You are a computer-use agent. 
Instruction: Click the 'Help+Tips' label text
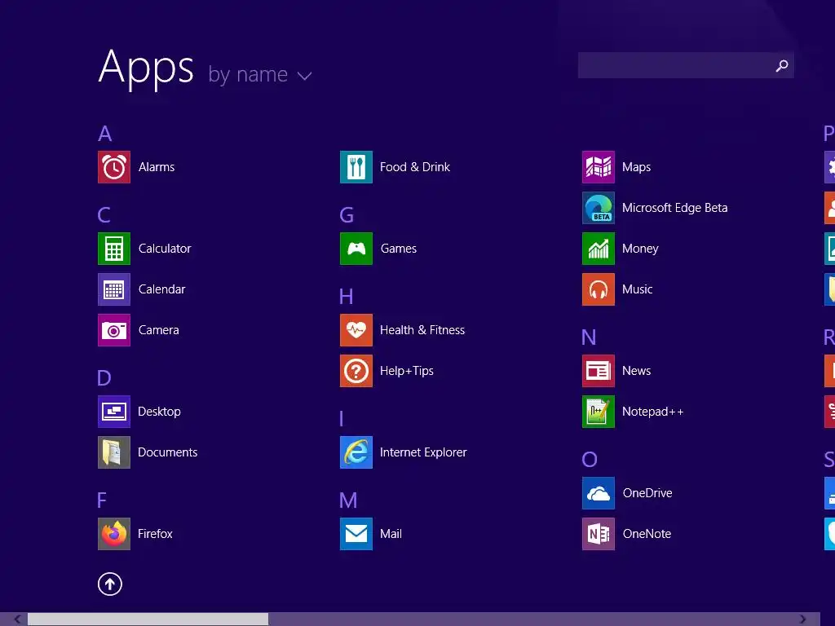point(407,371)
